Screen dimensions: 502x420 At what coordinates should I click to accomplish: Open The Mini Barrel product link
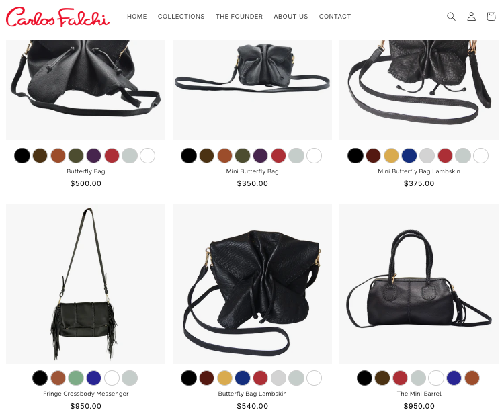[419, 394]
